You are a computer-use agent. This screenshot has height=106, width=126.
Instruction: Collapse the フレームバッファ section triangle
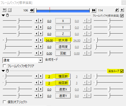pos(3,16)
